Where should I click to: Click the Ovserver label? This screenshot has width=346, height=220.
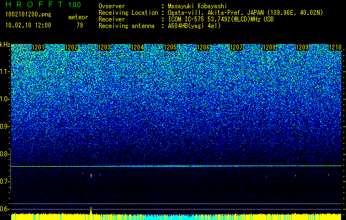(x=112, y=6)
